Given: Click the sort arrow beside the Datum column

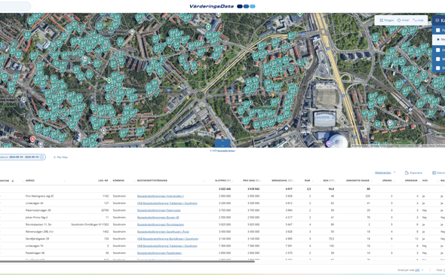Looking at the screenshot, I should coord(13,181).
